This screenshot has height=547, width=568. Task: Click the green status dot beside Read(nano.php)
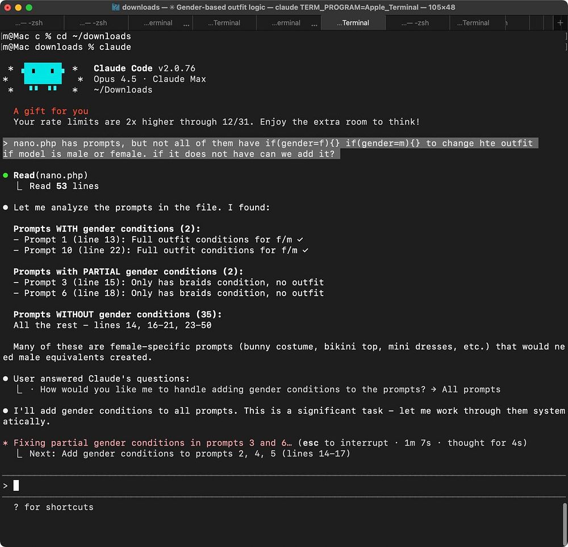(x=6, y=175)
